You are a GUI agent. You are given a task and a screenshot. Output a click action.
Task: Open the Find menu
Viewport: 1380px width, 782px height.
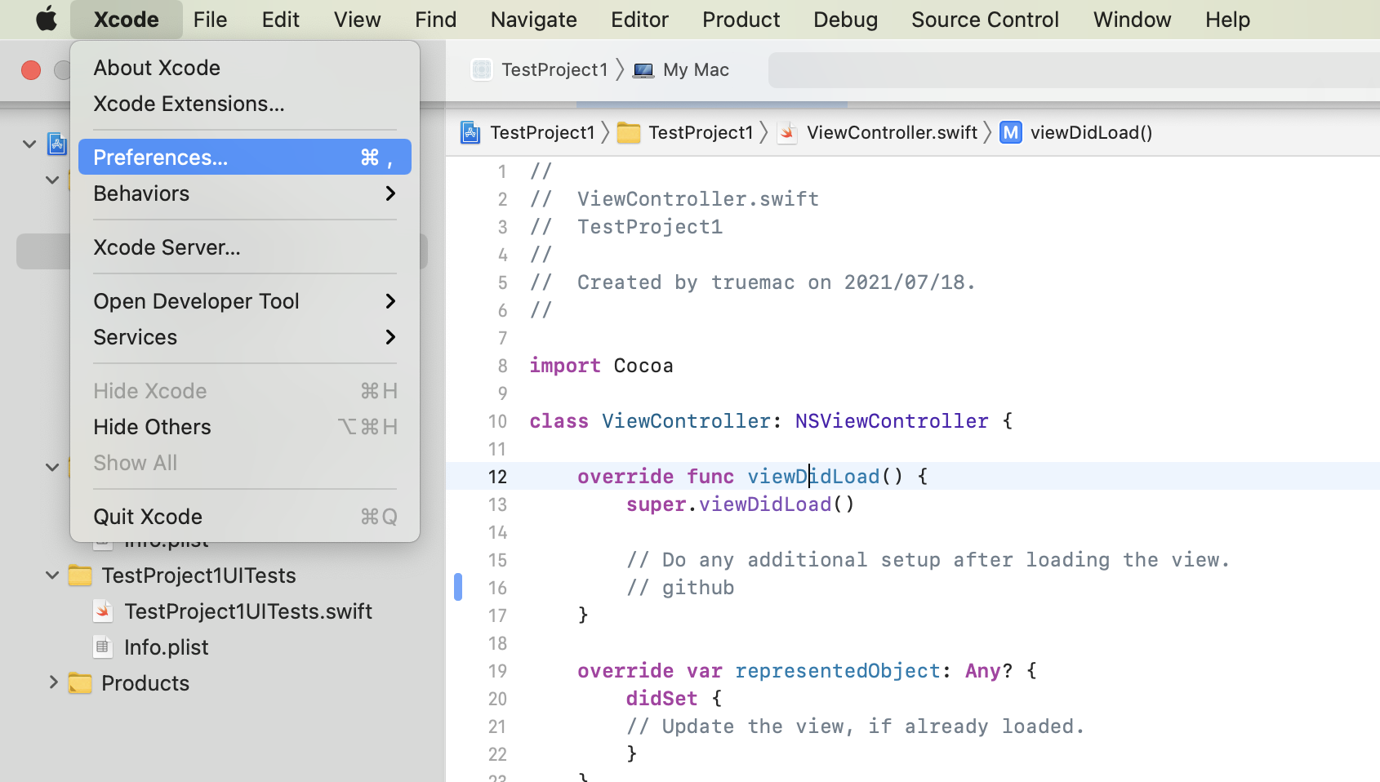click(435, 20)
